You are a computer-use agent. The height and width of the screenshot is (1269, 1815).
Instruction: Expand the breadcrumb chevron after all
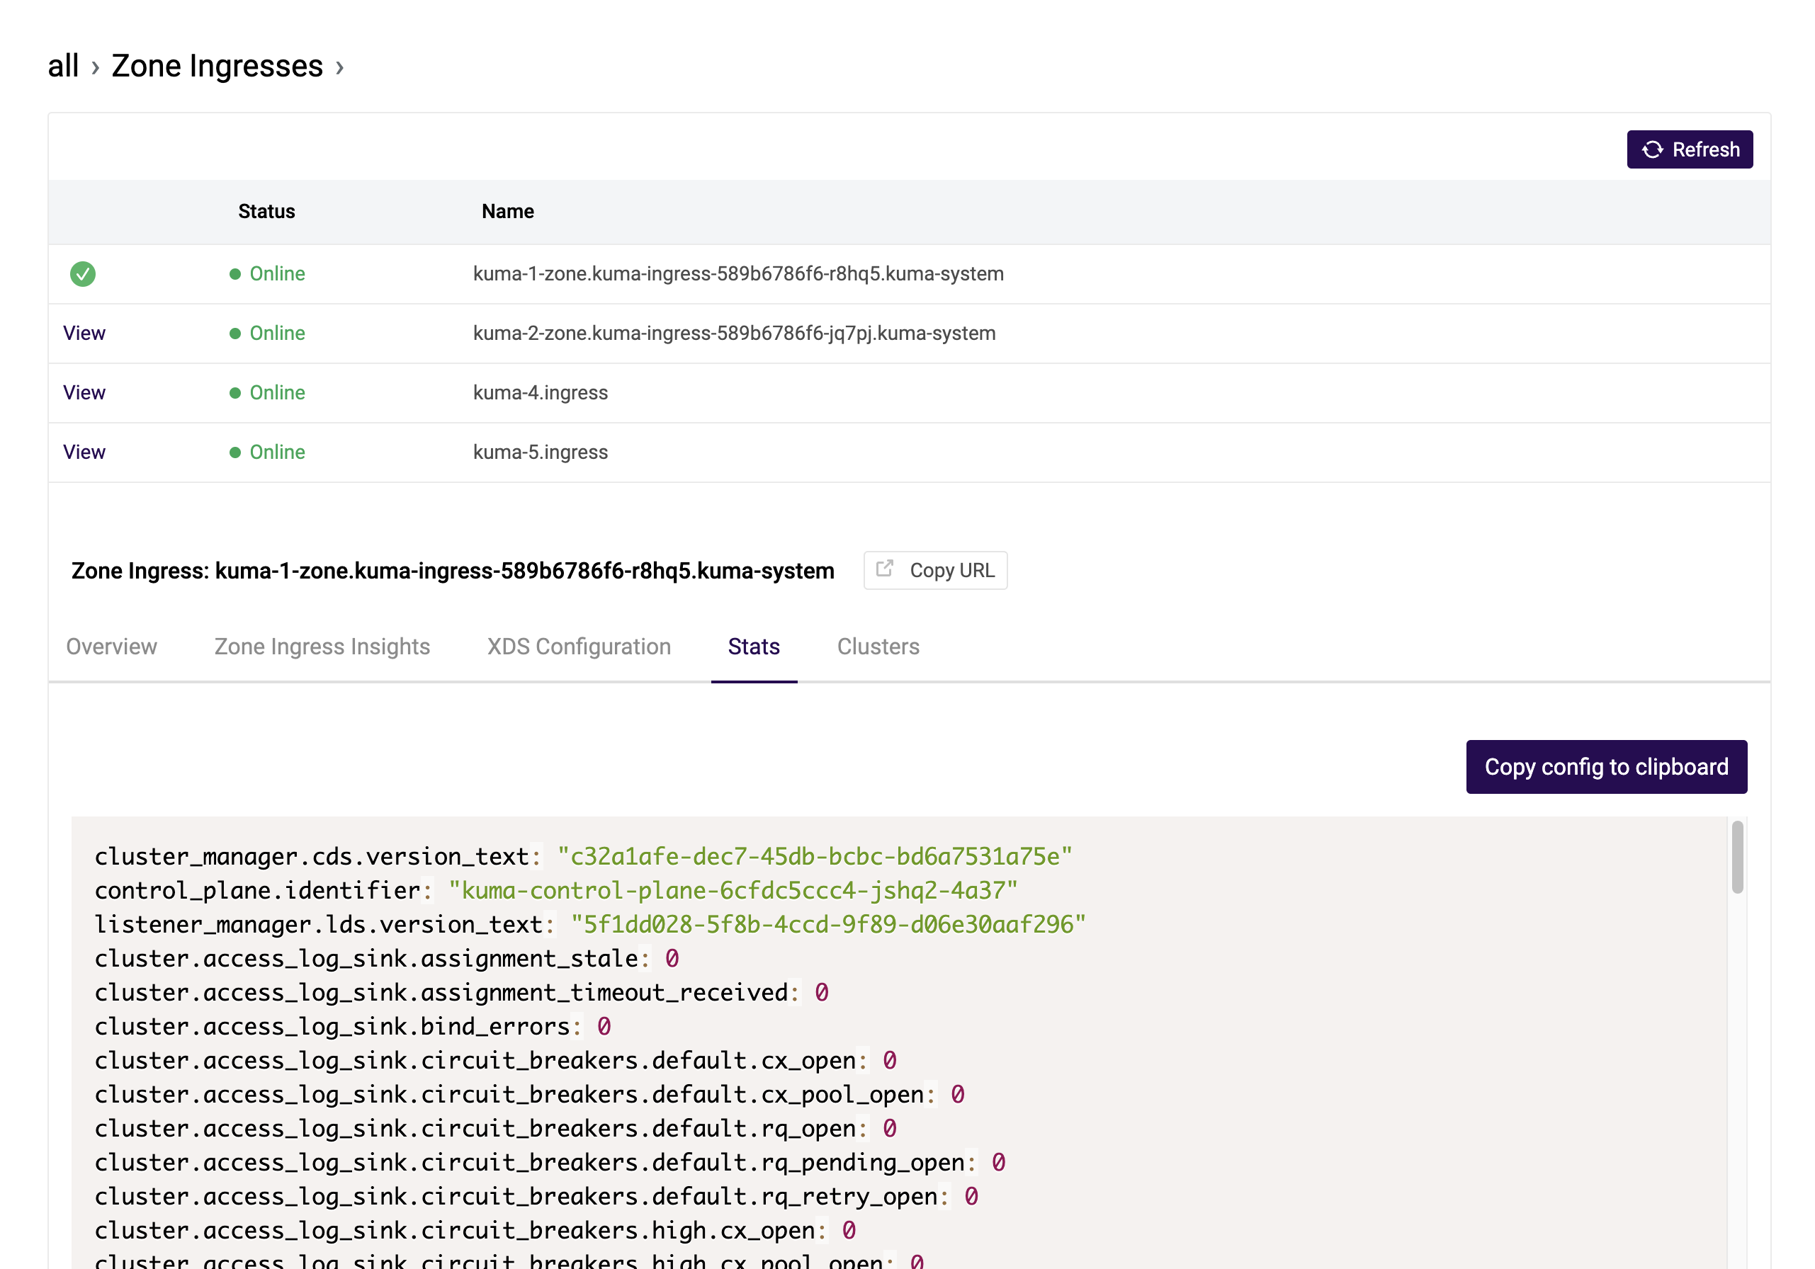point(96,67)
